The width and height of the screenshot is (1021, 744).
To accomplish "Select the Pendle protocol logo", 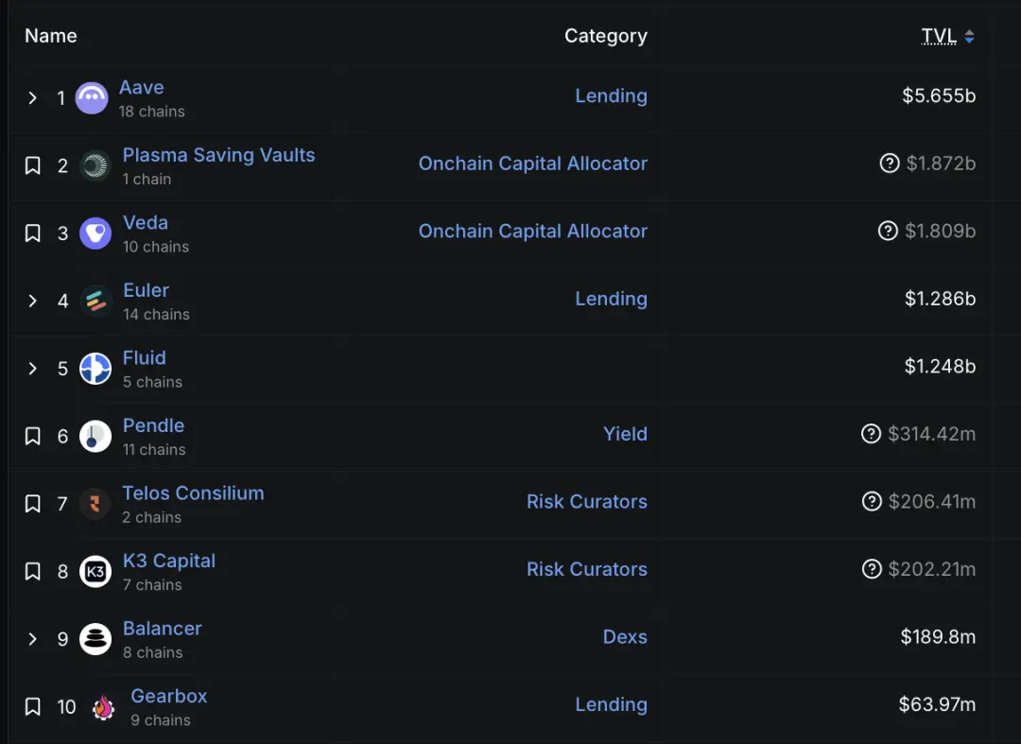I will pos(95,436).
